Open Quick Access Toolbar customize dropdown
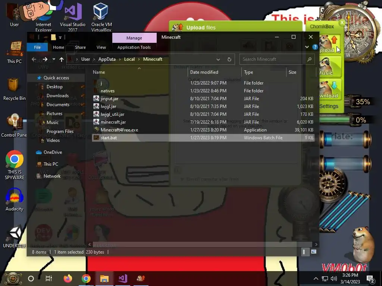382x286 pixels. click(x=60, y=38)
